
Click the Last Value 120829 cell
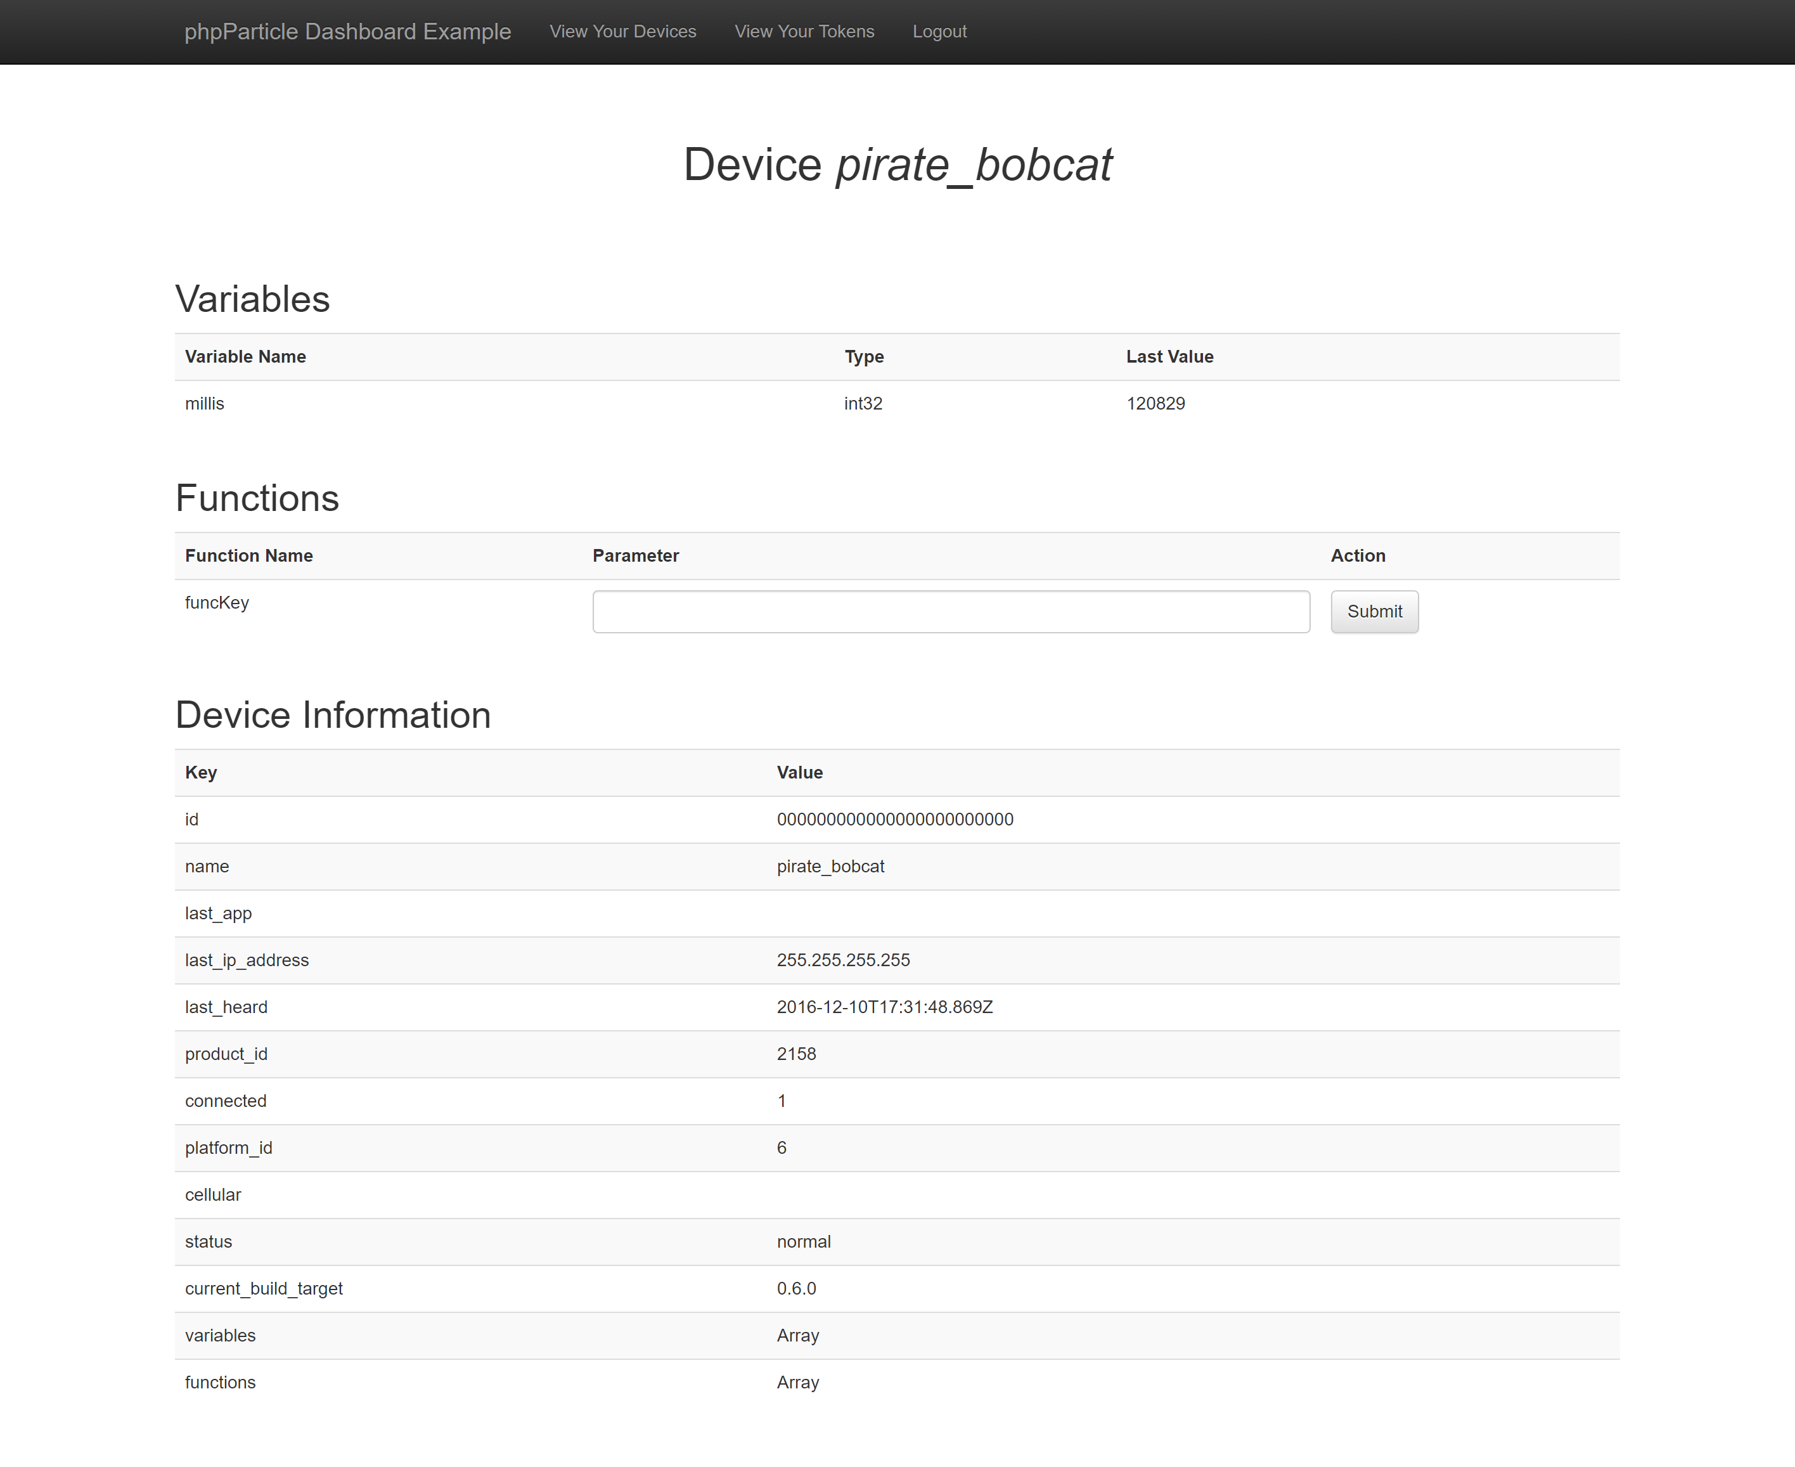coord(1155,403)
